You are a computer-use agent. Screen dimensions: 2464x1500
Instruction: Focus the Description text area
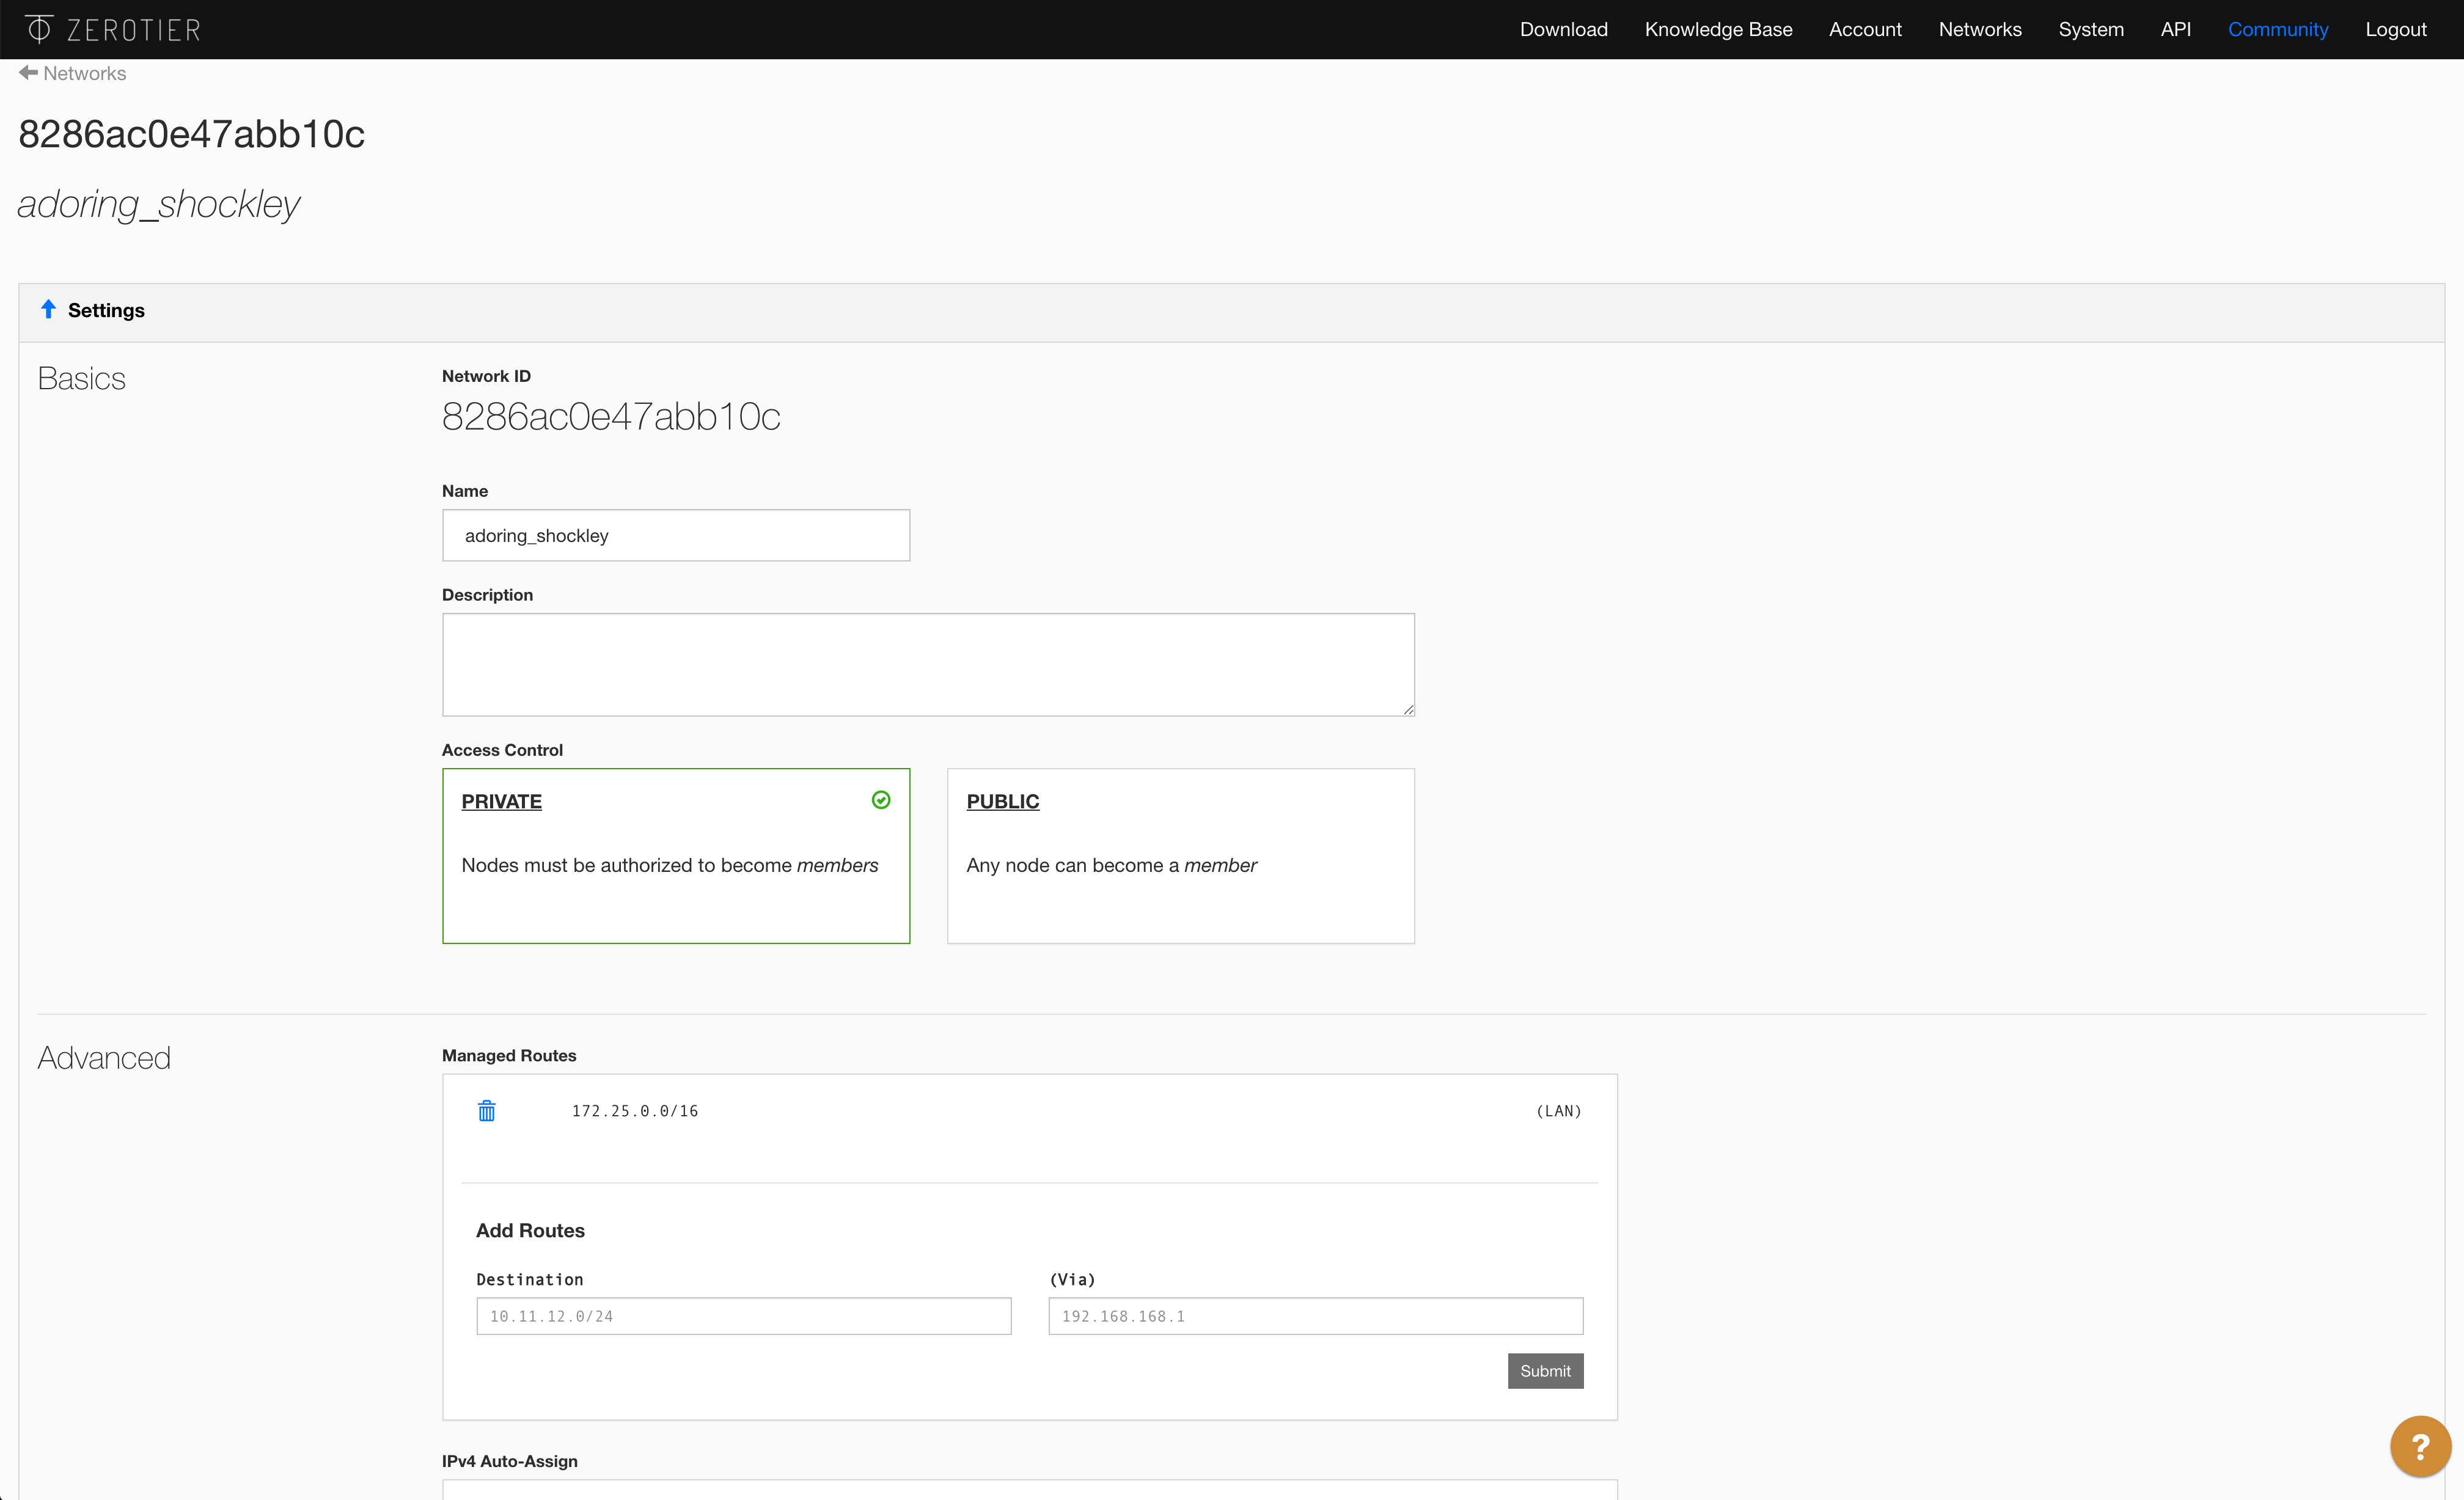pyautogui.click(x=927, y=664)
